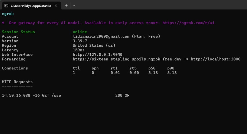Click the online status value
This screenshot has width=247, height=134.
tap(80, 32)
